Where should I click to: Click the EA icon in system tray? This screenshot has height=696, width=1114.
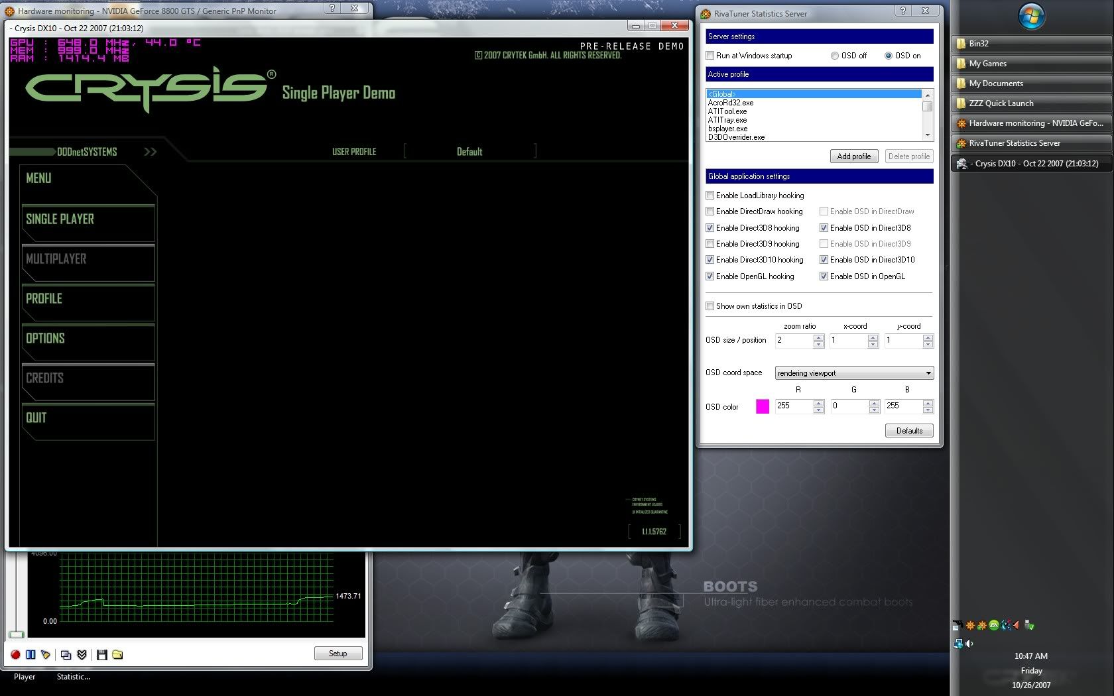coord(993,624)
